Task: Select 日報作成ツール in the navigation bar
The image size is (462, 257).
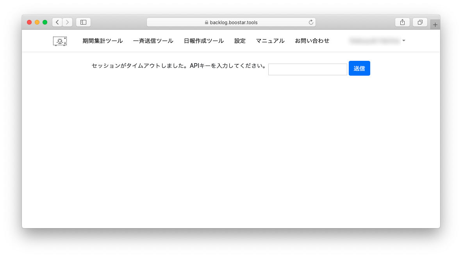Action: click(x=203, y=41)
